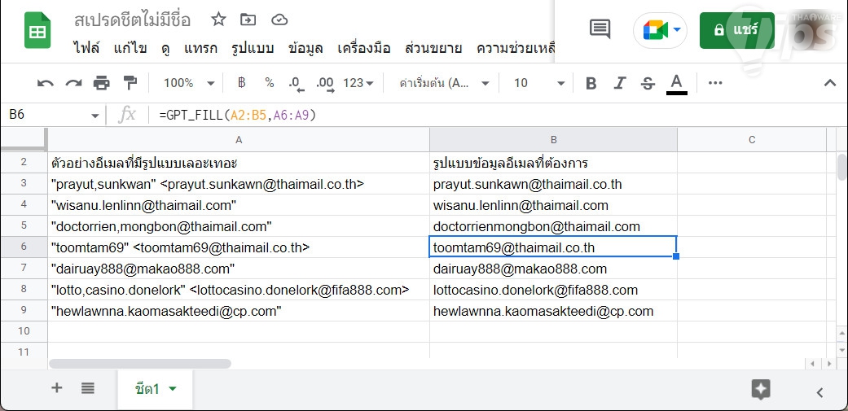This screenshot has width=848, height=411.
Task: Format as Baht currency
Action: 242,83
